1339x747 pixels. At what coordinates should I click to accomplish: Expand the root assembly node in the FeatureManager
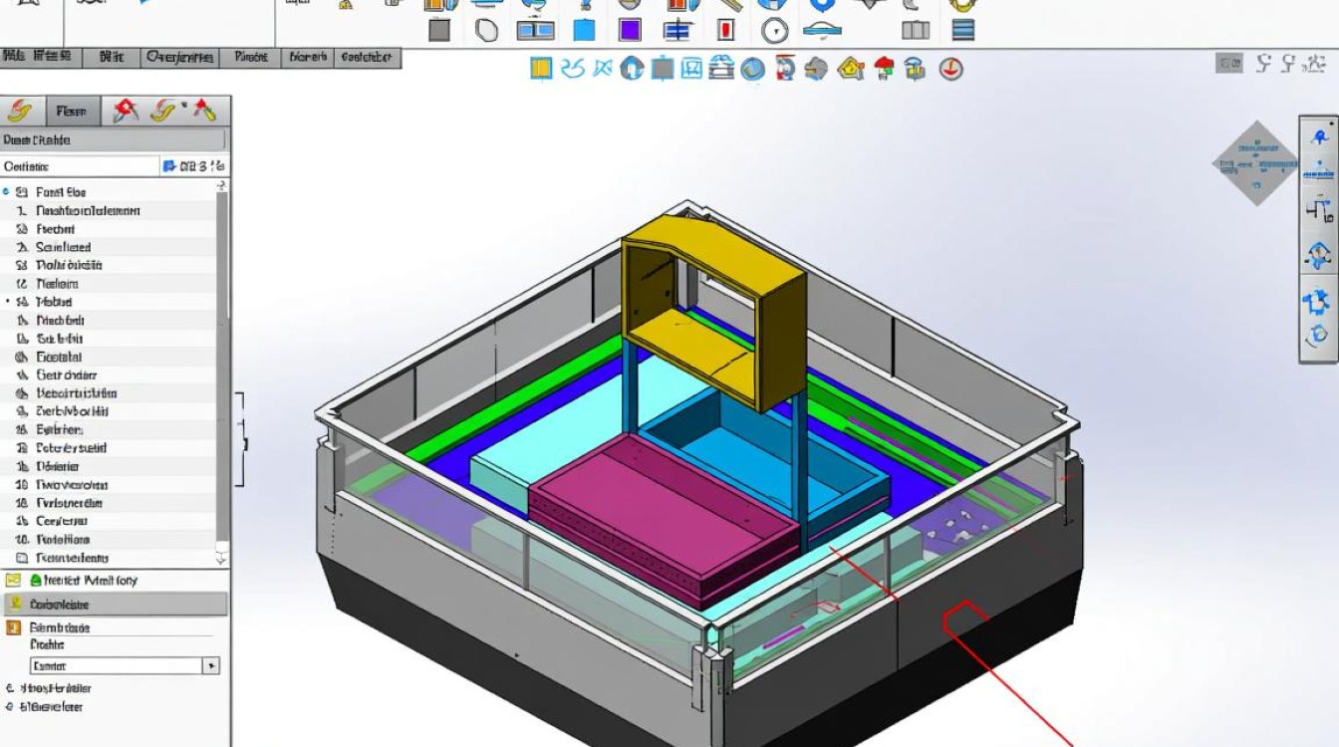tap(5, 191)
